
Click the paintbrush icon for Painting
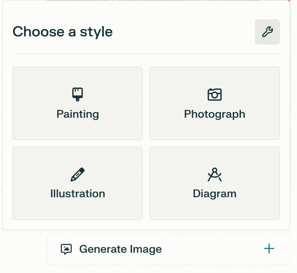78,94
